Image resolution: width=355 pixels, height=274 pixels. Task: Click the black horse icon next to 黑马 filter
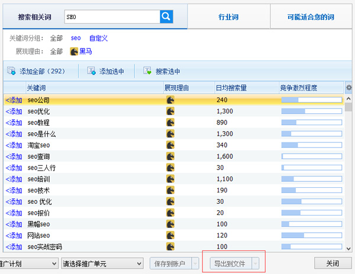click(x=74, y=51)
